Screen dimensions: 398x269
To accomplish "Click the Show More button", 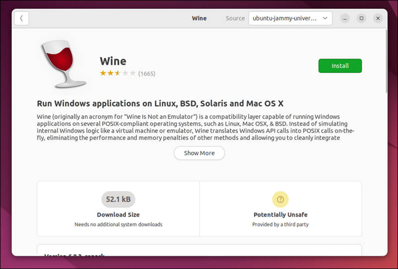I will click(x=199, y=153).
